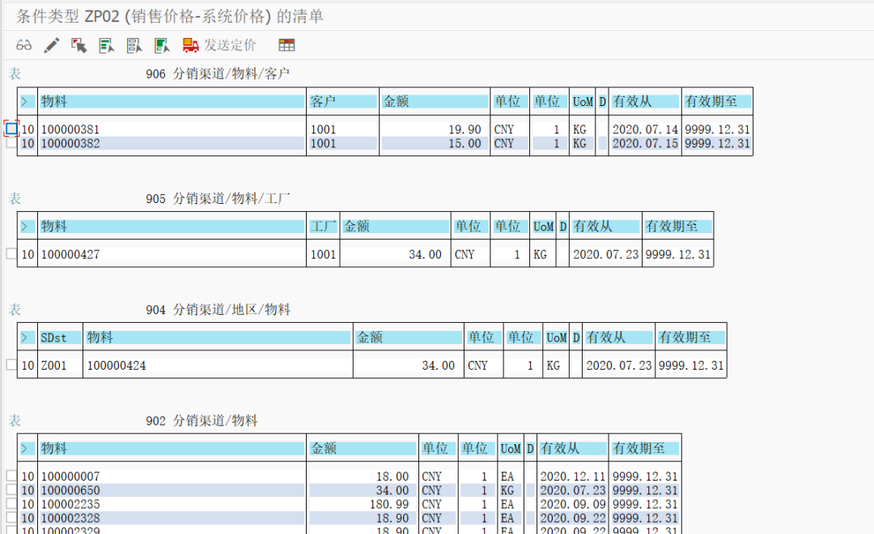This screenshot has height=534, width=874.
Task: Select 物料 column header in table 905
Action: pyautogui.click(x=172, y=227)
